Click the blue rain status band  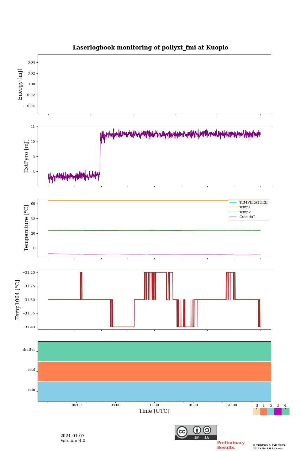[154, 391]
